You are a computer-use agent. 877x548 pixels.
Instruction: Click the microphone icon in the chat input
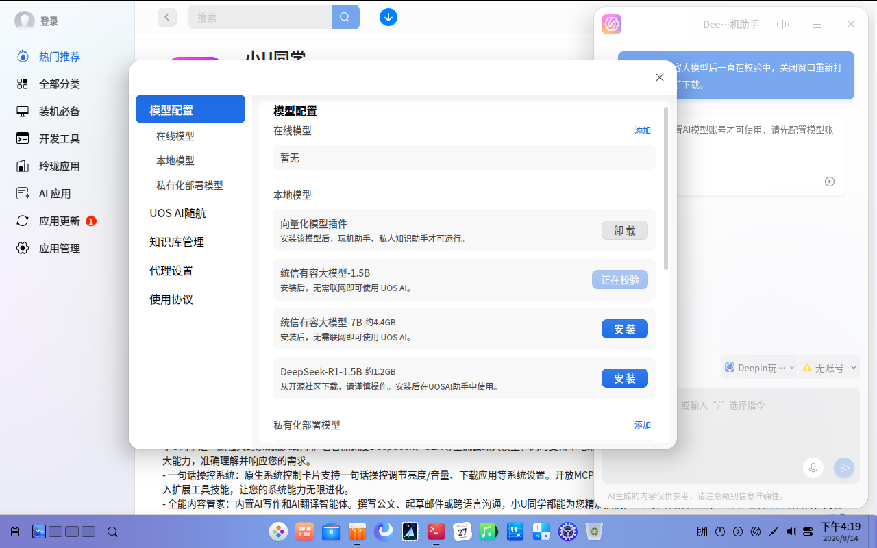813,468
